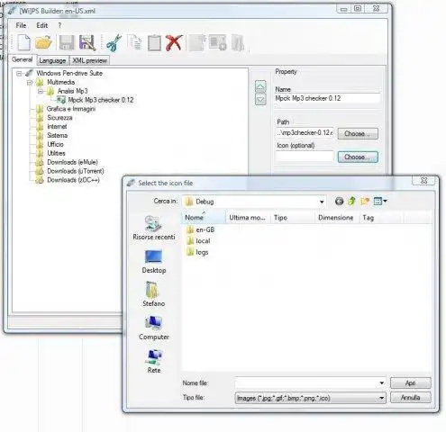
Task: Select Sistema folder in tree
Action: (57, 135)
